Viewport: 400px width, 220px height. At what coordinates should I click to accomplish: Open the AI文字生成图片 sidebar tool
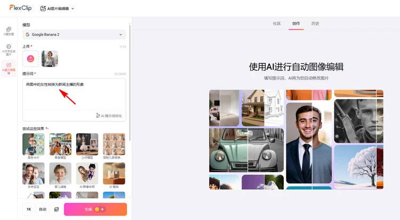[x=9, y=49]
